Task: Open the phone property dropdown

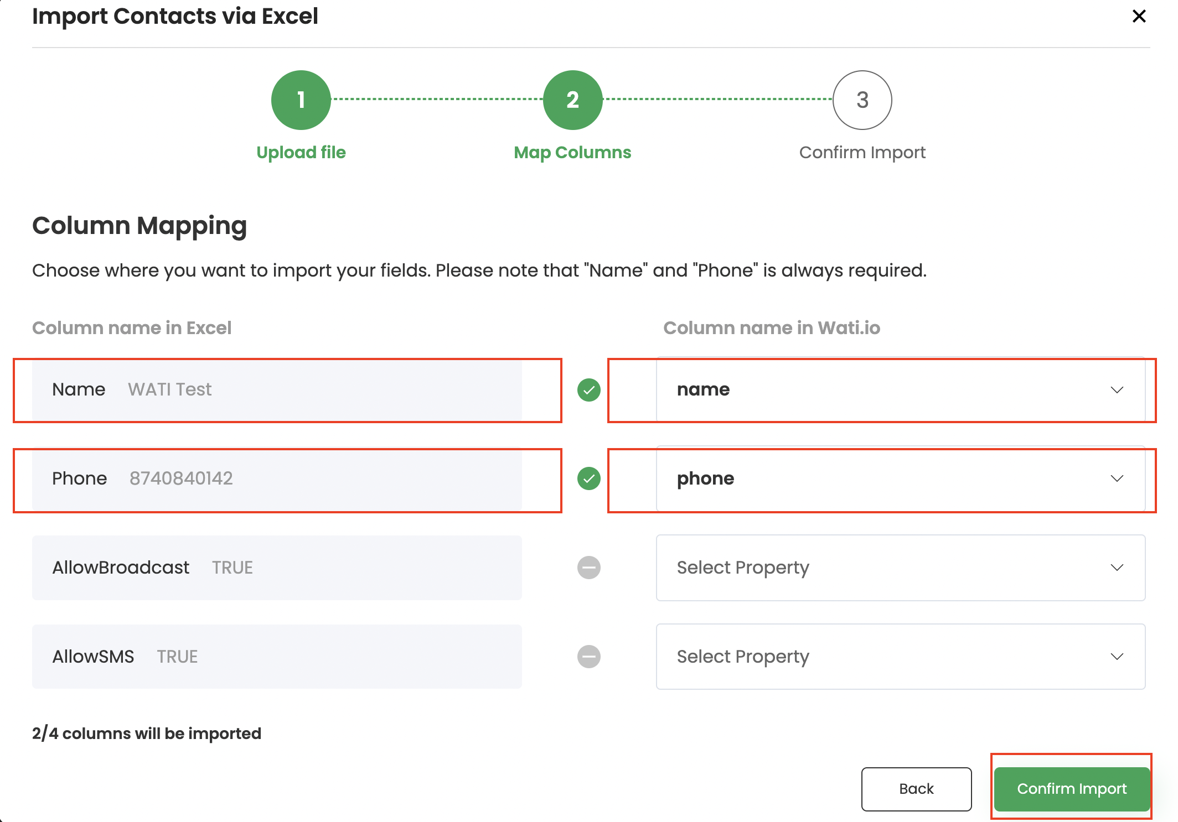Action: coord(901,478)
